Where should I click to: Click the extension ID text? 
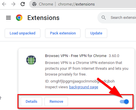coord(80,81)
